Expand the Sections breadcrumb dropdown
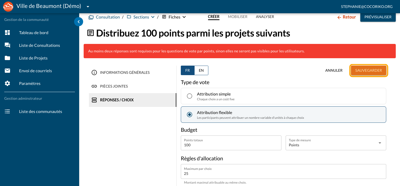The image size is (400, 186). (x=153, y=17)
